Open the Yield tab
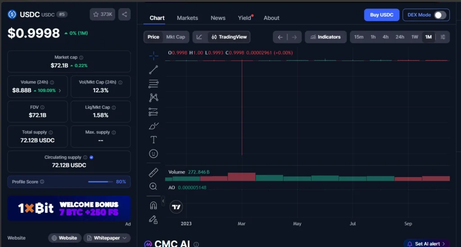 pos(244,18)
